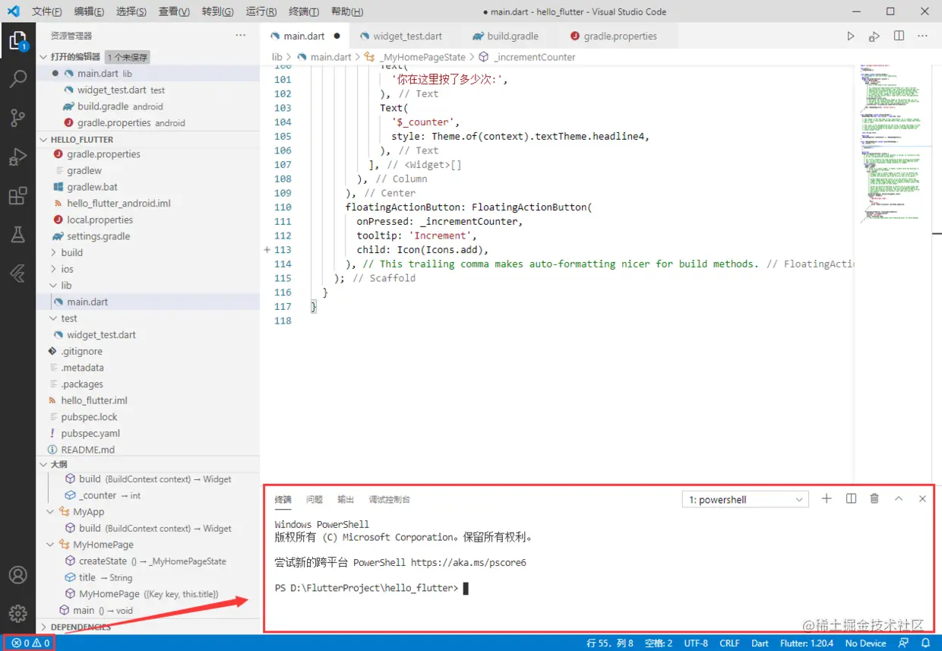The width and height of the screenshot is (942, 651).
Task: Collapse the test folder
Action: [53, 318]
